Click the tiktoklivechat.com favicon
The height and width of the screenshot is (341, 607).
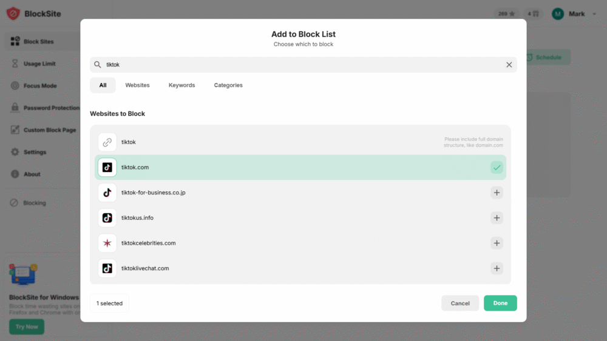pyautogui.click(x=107, y=268)
